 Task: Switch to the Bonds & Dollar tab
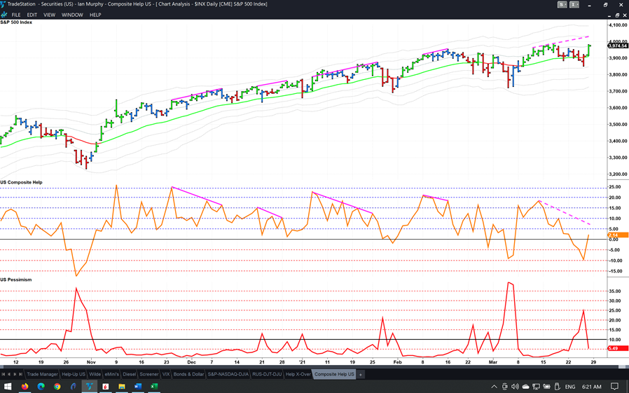tap(188, 375)
